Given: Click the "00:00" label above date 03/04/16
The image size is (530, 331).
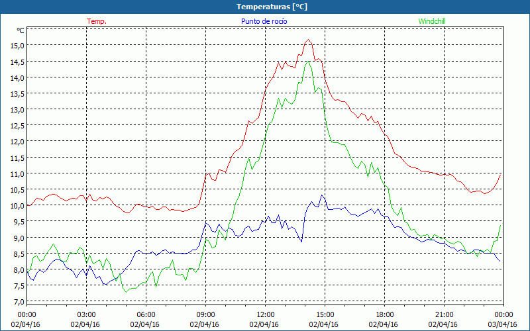Looking at the screenshot, I should pos(503,315).
